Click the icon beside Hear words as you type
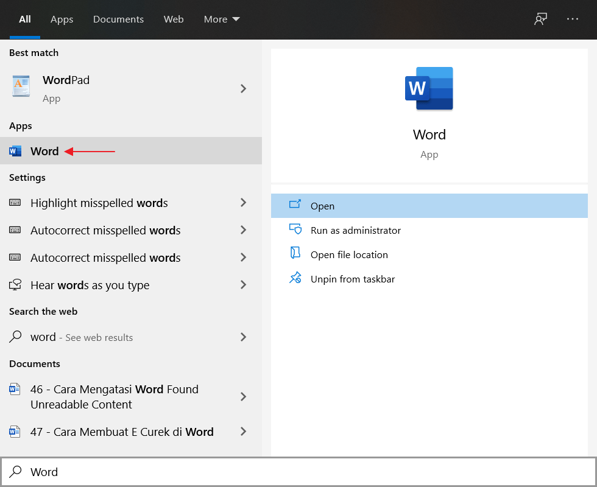This screenshot has height=487, width=597. pos(15,285)
